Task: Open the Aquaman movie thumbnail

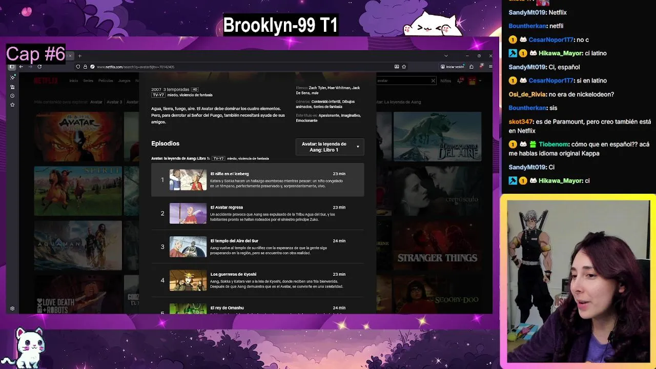Action: click(78, 245)
